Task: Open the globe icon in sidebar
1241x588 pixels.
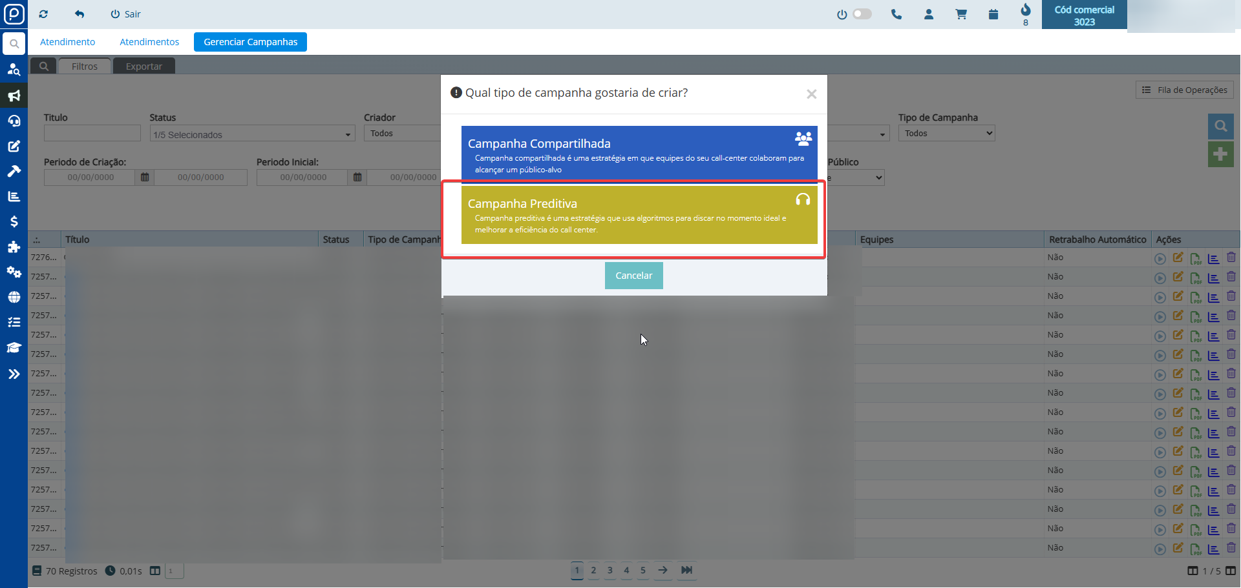Action: click(x=14, y=297)
